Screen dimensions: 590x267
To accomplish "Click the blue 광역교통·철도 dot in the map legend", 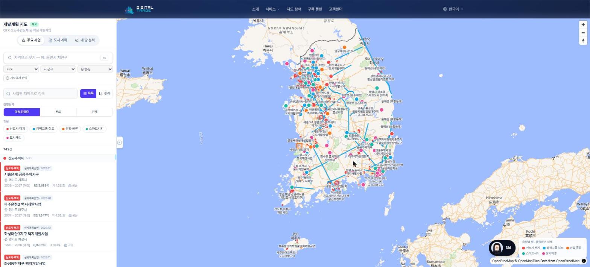I will (x=544, y=248).
